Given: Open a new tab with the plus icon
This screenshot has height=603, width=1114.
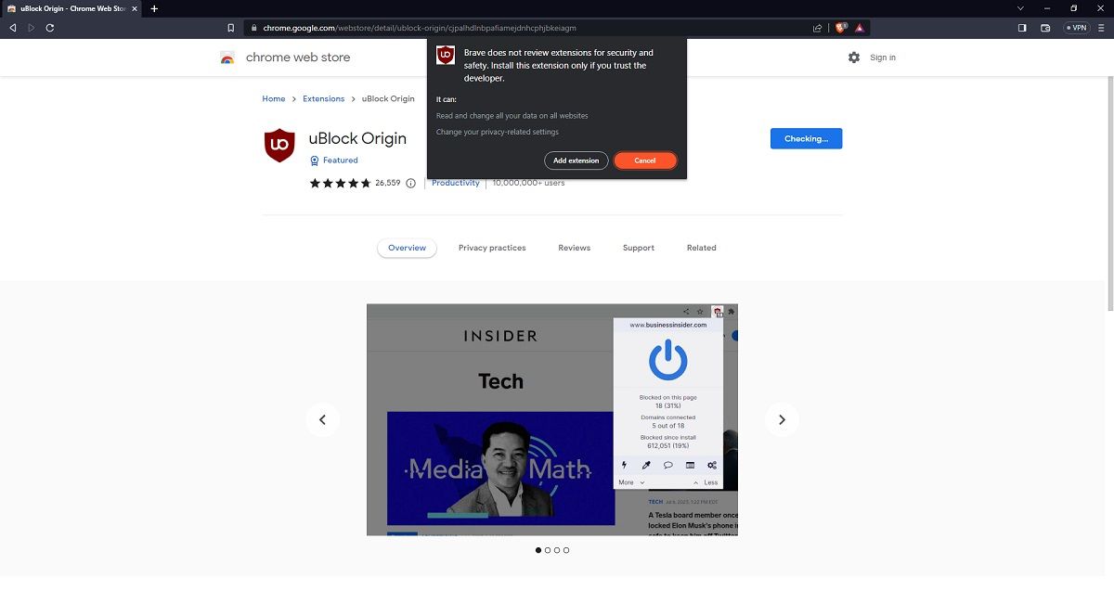Looking at the screenshot, I should (x=154, y=8).
